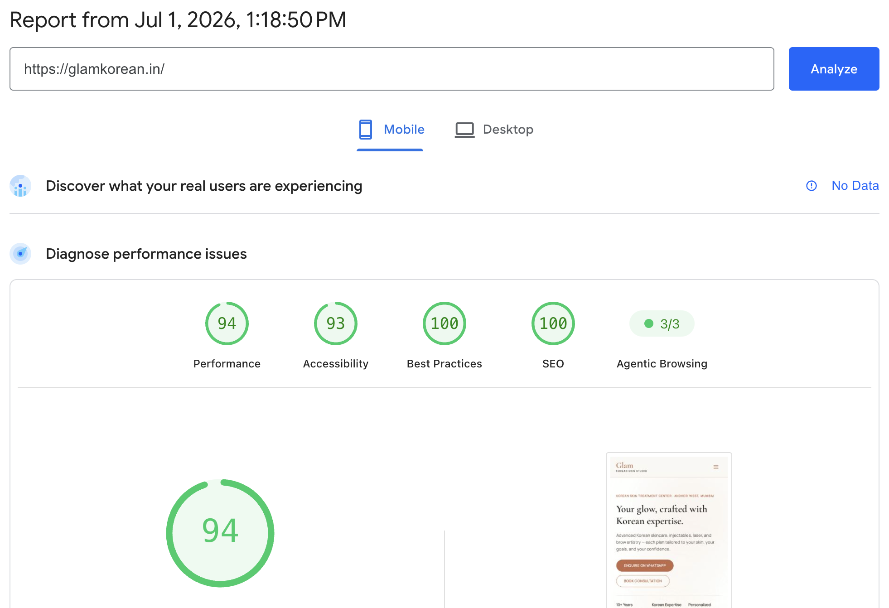Open the No Data link

(855, 186)
